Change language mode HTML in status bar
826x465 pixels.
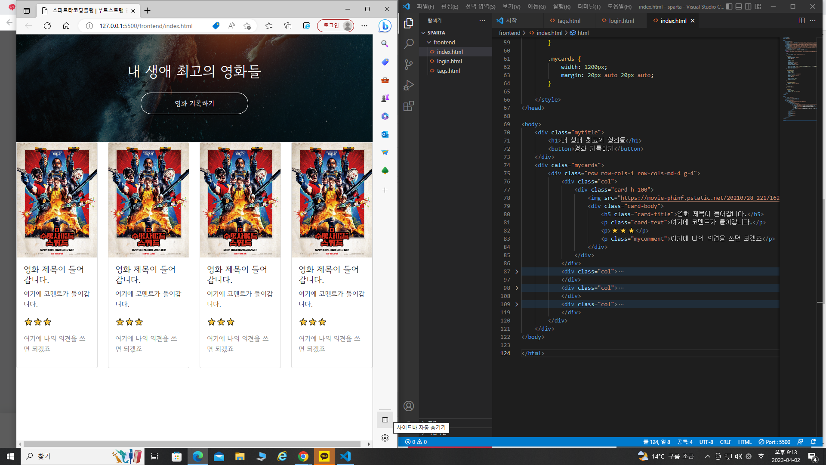(x=745, y=442)
